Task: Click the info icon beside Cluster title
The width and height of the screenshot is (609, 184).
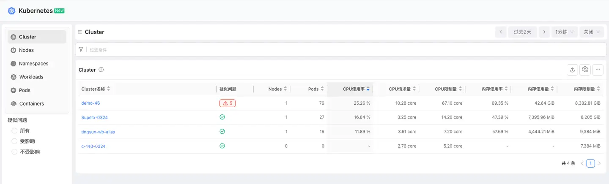Action: [x=101, y=70]
